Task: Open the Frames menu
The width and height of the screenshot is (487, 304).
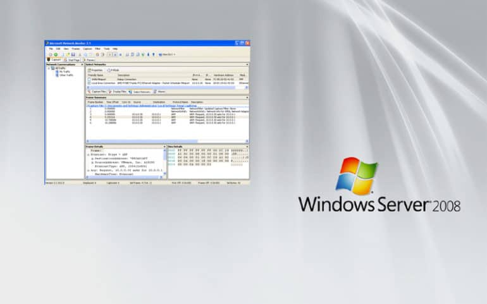Action: point(76,49)
